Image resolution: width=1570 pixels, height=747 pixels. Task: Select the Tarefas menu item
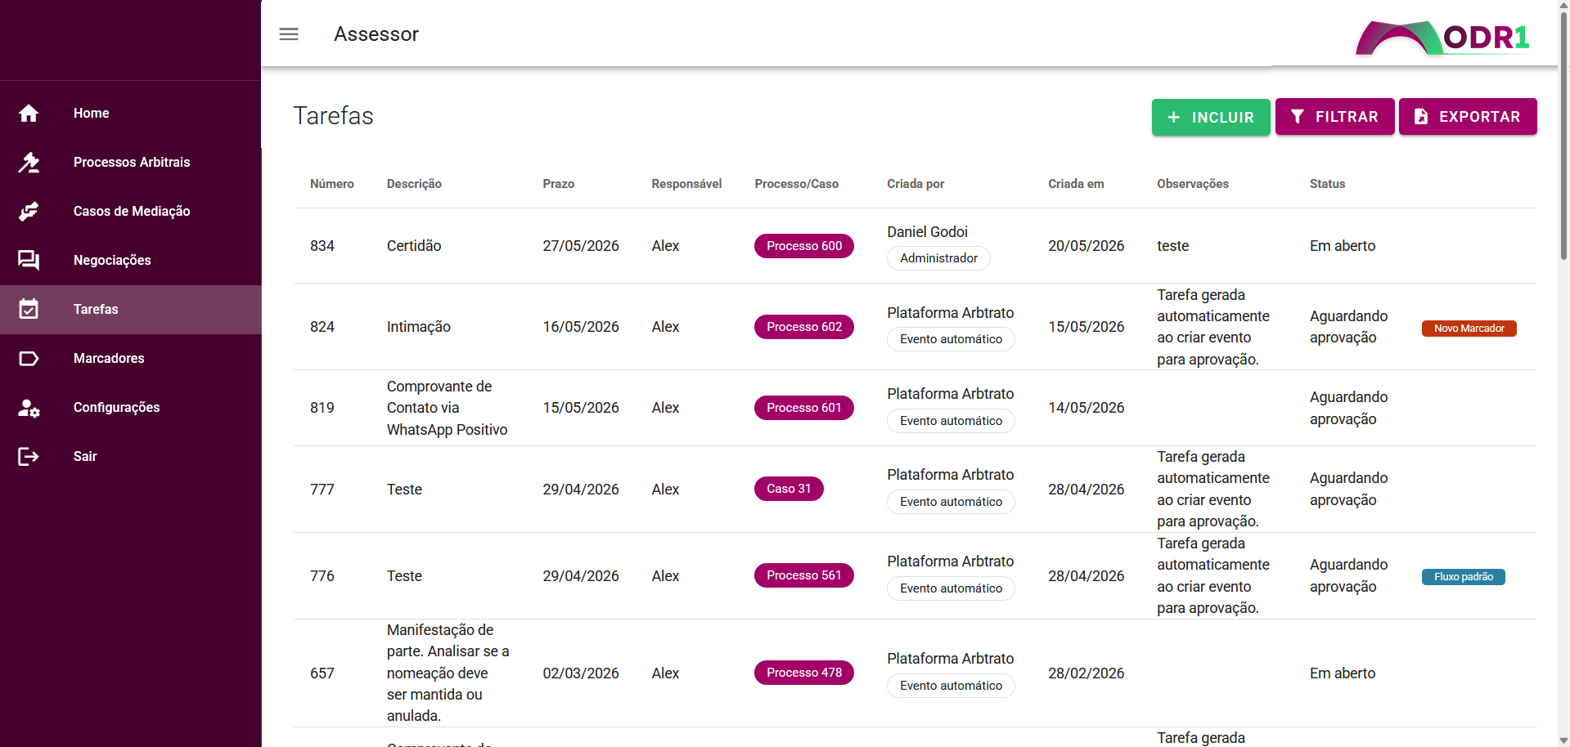click(x=131, y=309)
